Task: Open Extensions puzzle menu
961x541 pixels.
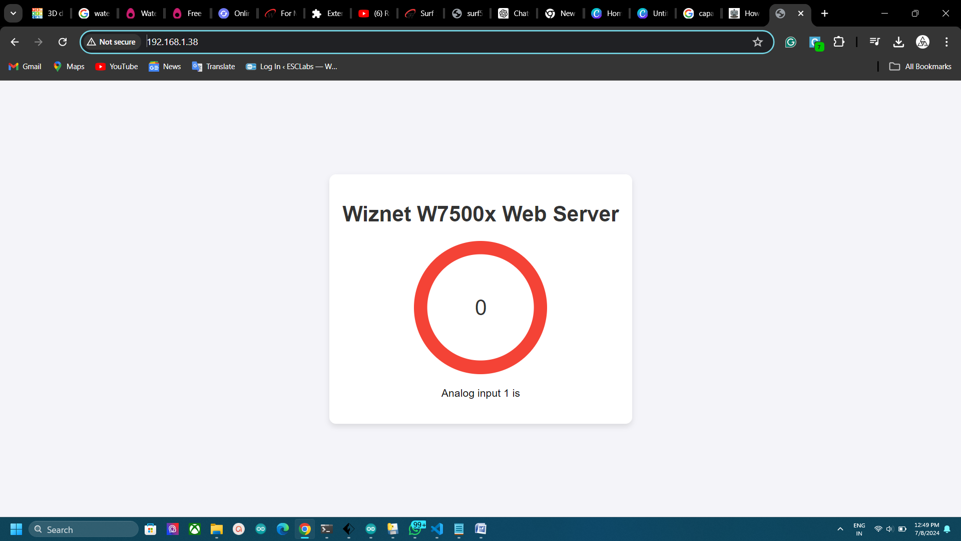Action: [839, 42]
